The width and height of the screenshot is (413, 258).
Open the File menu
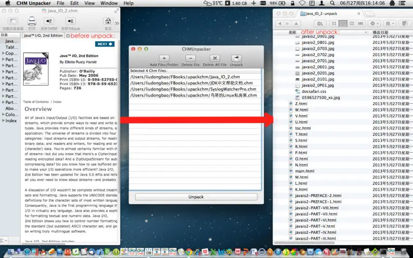60,3
